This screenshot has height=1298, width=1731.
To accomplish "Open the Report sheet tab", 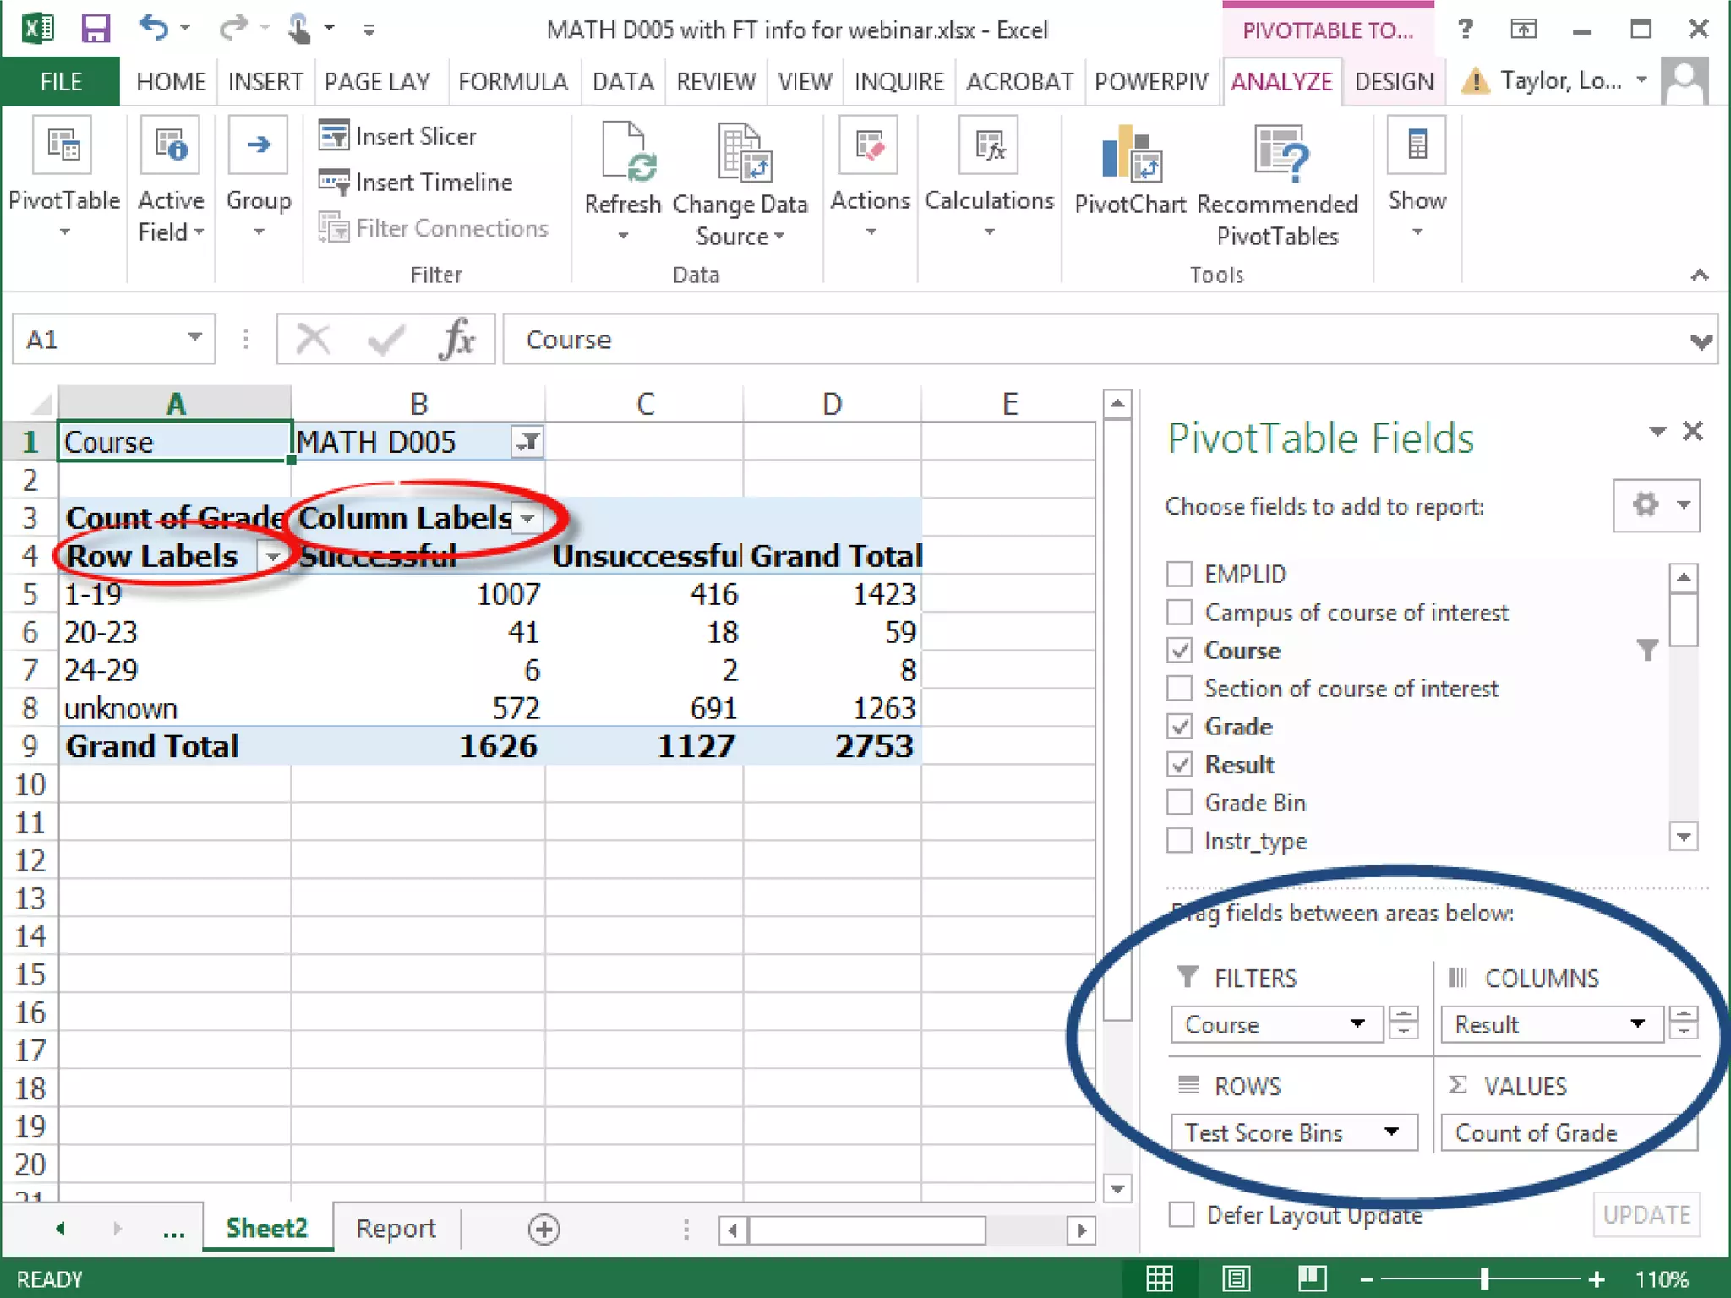I will tap(395, 1229).
